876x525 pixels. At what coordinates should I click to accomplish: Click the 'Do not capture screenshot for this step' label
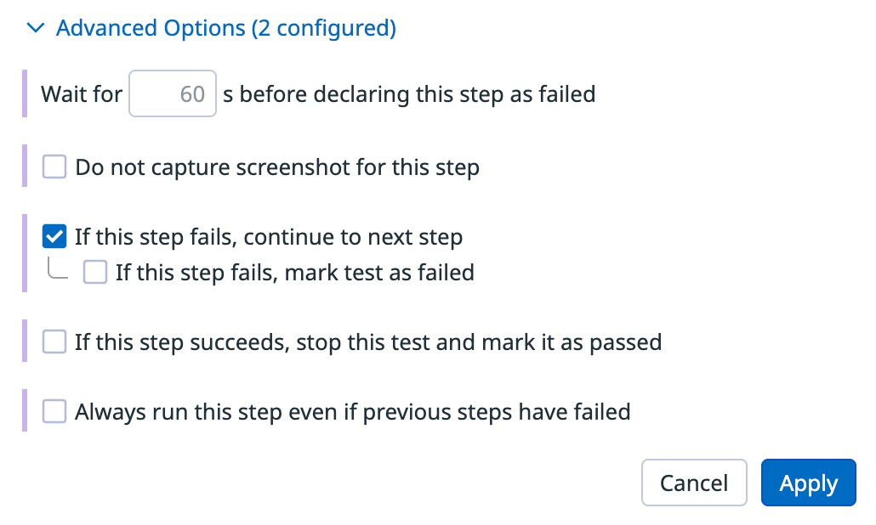(277, 167)
